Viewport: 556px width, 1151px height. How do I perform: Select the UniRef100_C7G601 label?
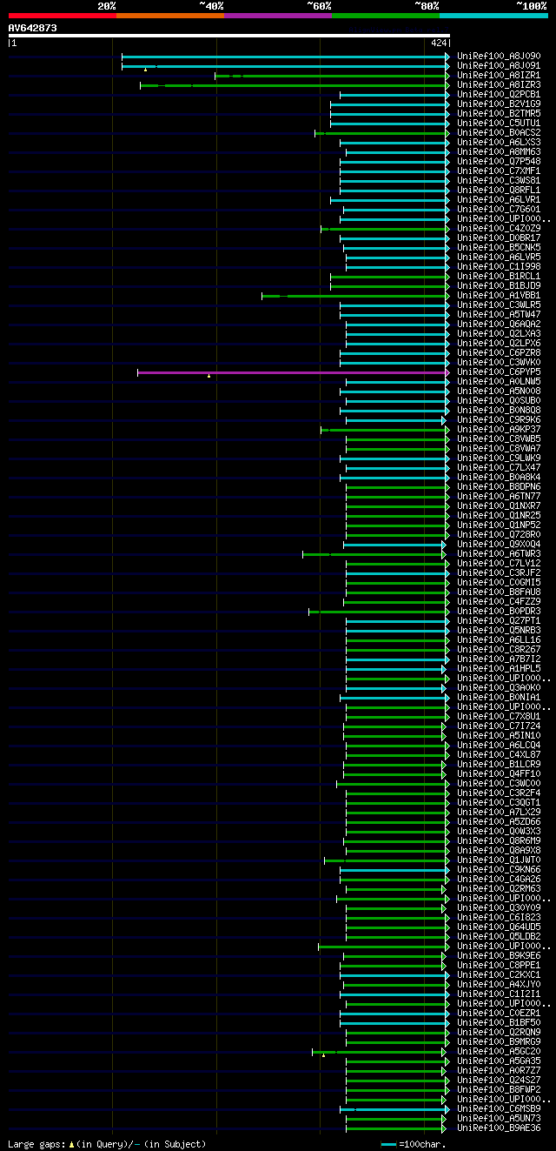coord(499,210)
